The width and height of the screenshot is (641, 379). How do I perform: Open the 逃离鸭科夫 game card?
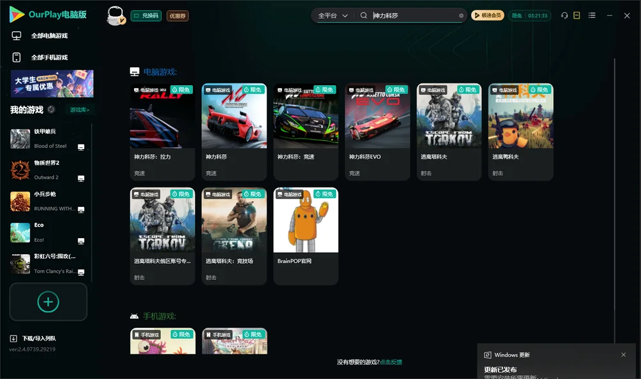(520, 132)
